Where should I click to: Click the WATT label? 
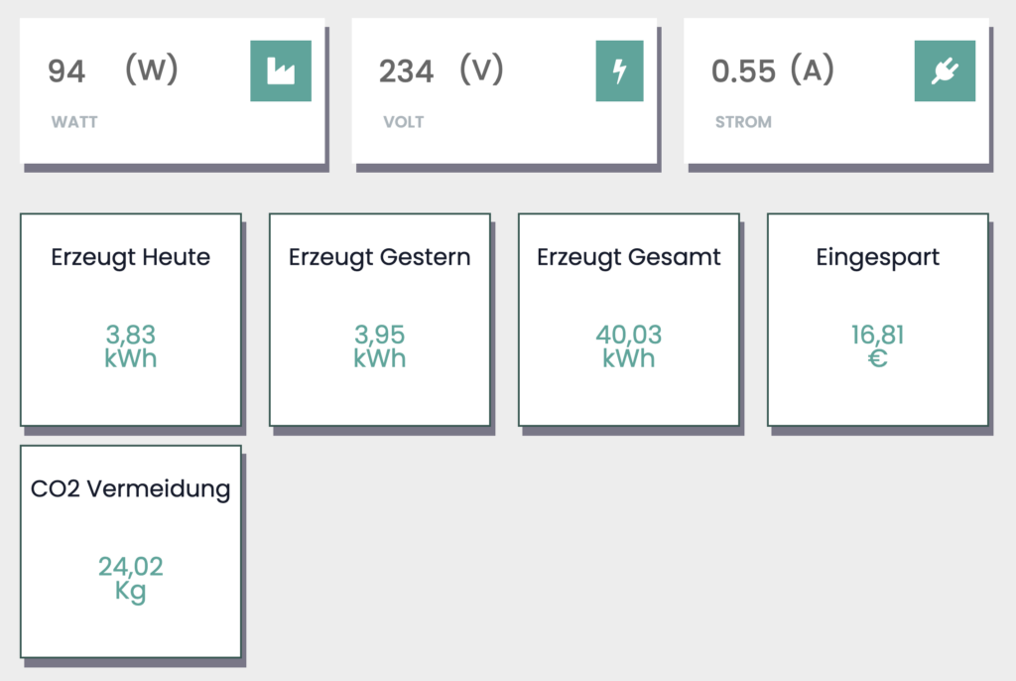pyautogui.click(x=74, y=122)
